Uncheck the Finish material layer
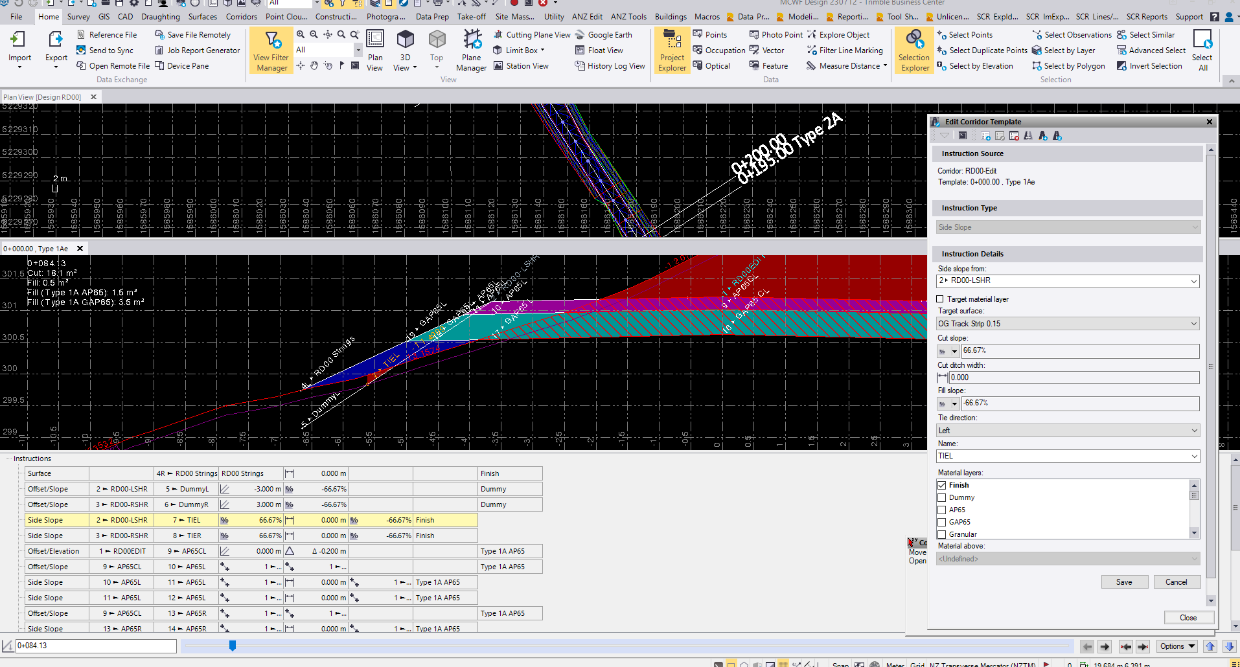The width and height of the screenshot is (1240, 667). (x=942, y=485)
